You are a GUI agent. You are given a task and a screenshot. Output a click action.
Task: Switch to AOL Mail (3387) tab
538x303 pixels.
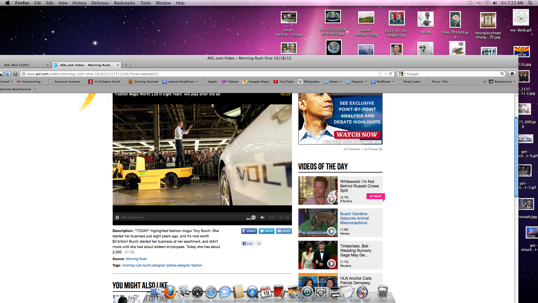click(25, 65)
